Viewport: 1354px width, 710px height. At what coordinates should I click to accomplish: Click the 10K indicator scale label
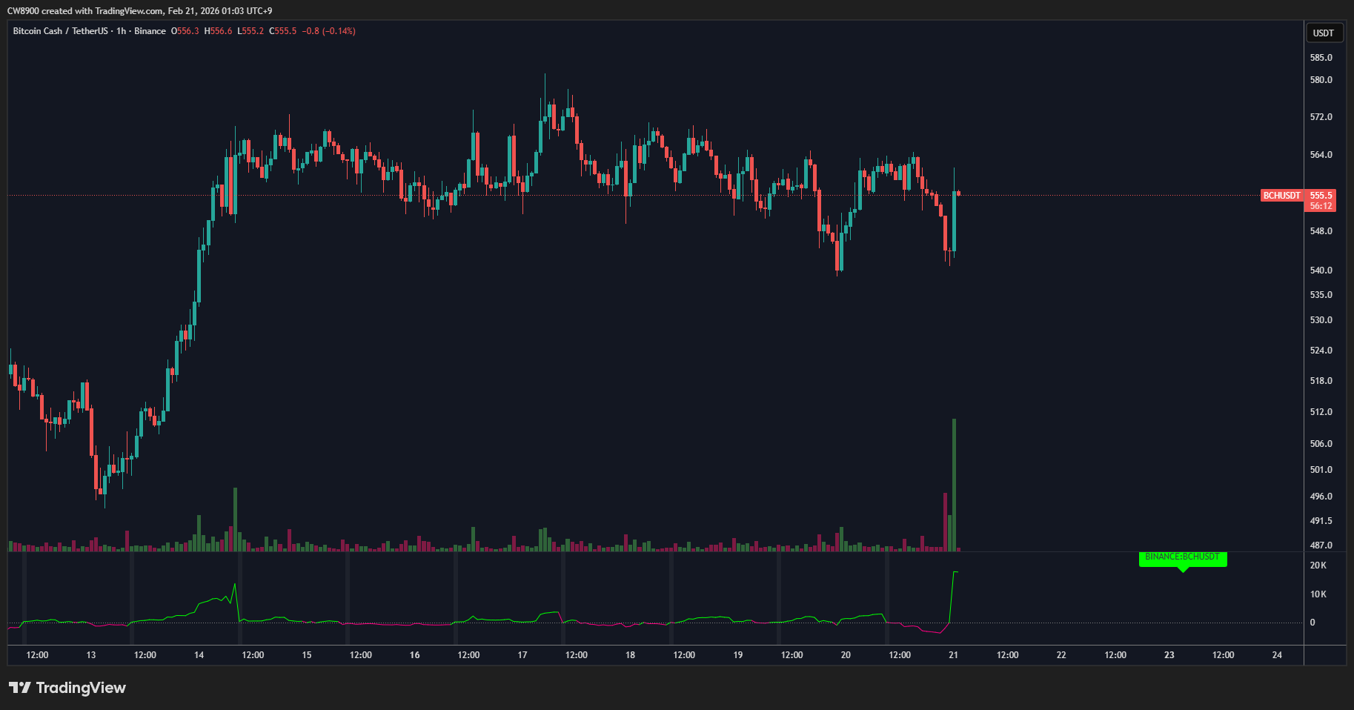[1318, 594]
